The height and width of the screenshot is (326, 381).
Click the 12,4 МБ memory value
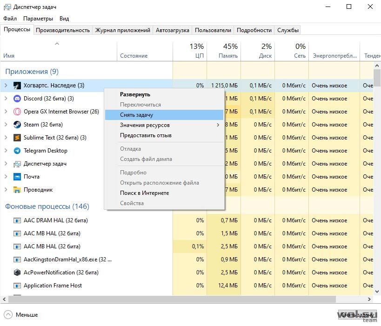point(228,286)
